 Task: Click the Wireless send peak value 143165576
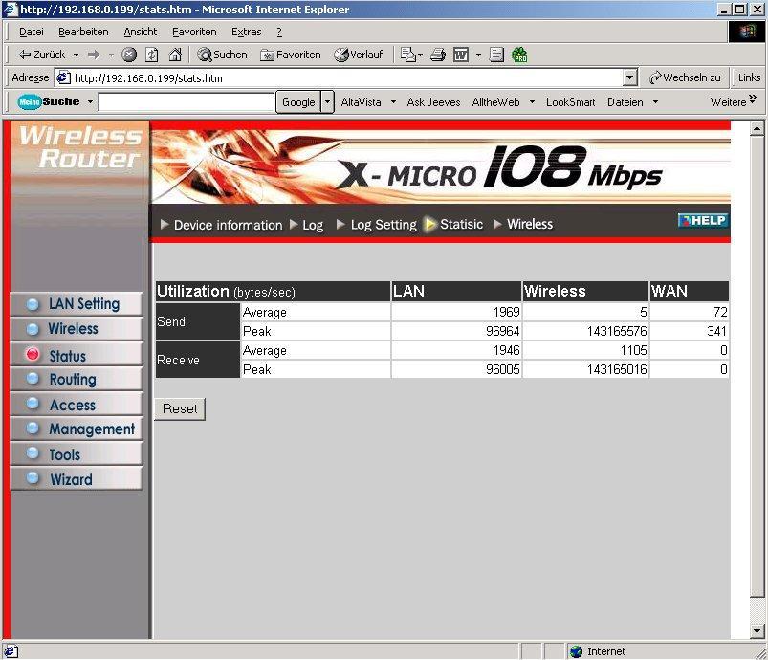click(617, 331)
